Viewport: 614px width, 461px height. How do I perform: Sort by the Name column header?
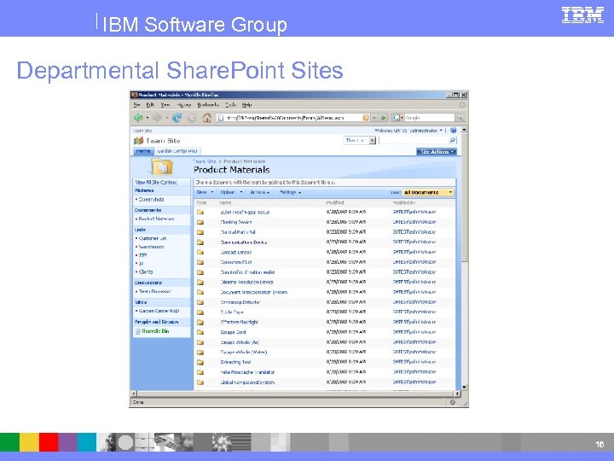(x=225, y=202)
